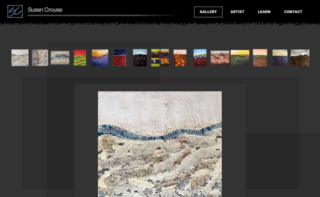Click the SC logo icon
Screen dimensions: 320x197
pos(15,11)
